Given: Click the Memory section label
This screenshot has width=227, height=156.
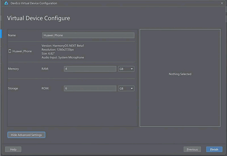Looking at the screenshot, I should (x=13, y=69).
